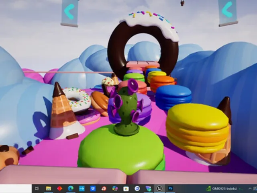Click the right teal arrow banner
The height and width of the screenshot is (193, 257).
tap(228, 12)
